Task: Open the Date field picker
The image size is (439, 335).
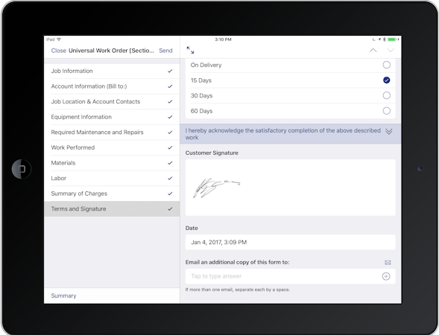Action: click(291, 242)
